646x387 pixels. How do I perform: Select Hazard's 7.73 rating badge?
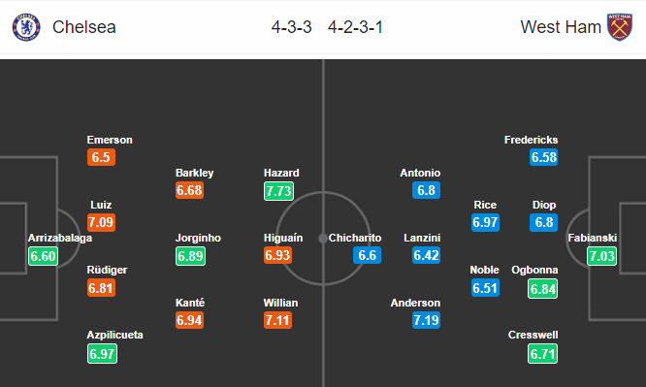click(279, 191)
